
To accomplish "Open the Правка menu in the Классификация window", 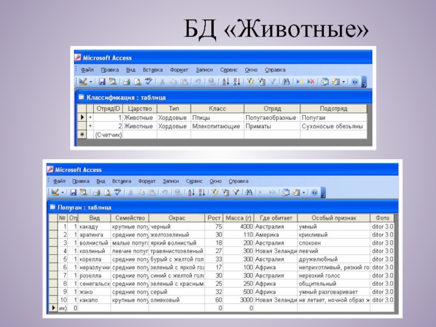I will pos(110,70).
